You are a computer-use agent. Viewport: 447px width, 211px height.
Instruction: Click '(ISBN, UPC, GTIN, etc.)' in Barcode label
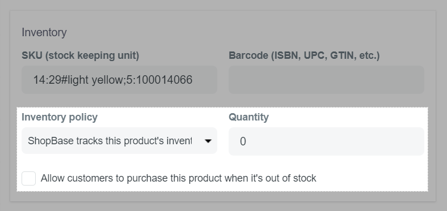tap(325, 55)
